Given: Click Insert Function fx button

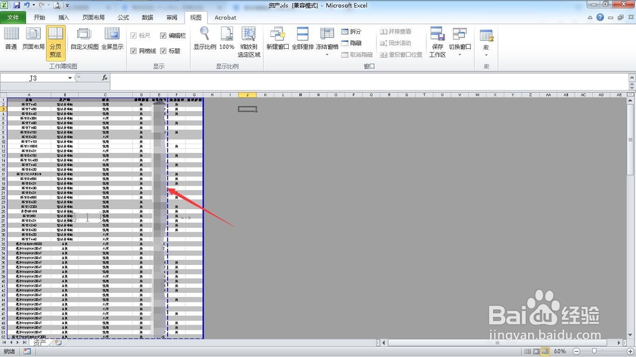Looking at the screenshot, I should [105, 77].
